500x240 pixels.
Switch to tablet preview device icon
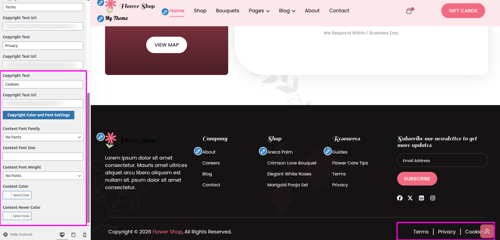73,235
